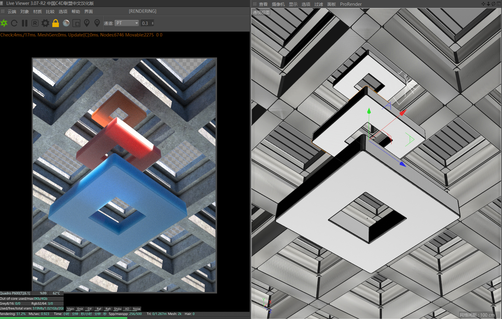Screen dimensions: 502x319
Task: Click the green render progress bar
Action: tap(64, 318)
